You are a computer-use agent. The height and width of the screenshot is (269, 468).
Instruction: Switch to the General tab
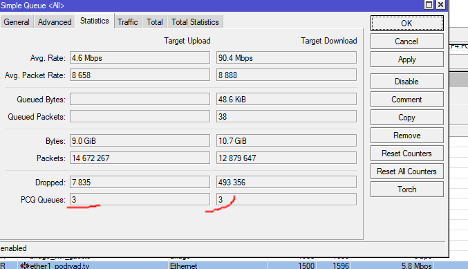[x=17, y=22]
